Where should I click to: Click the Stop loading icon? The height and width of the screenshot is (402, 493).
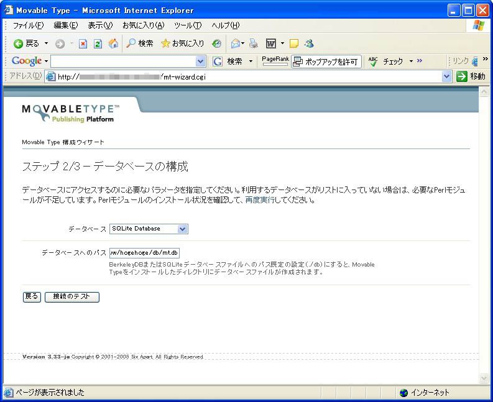point(83,43)
